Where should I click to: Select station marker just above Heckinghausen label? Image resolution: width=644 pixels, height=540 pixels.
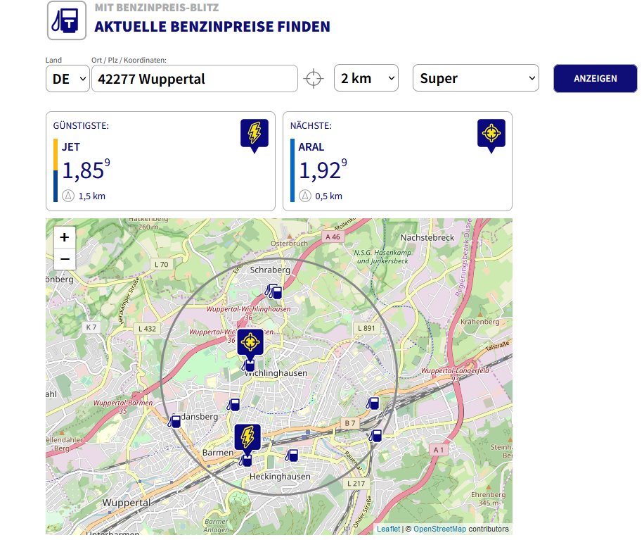click(292, 456)
